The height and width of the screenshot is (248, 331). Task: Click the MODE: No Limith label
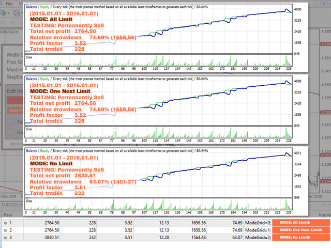pyautogui.click(x=301, y=237)
